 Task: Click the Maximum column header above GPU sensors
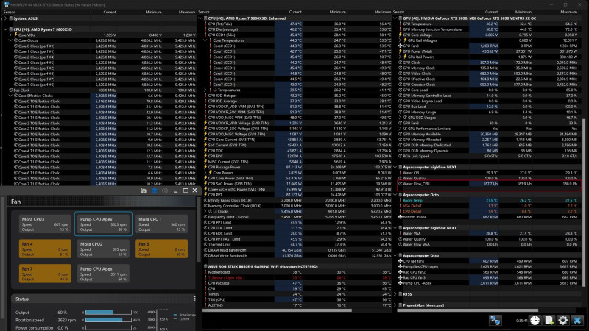click(x=568, y=12)
